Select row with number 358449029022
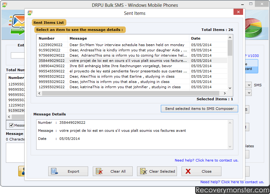Screen dimensions: 270x194 tap(132, 61)
